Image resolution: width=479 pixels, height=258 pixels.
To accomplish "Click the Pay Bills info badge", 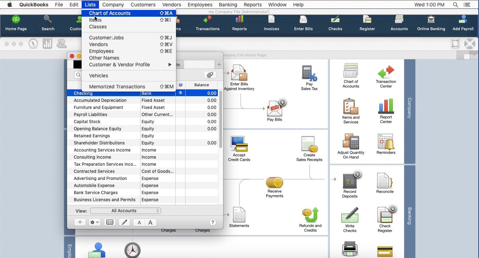I will pyautogui.click(x=282, y=102).
